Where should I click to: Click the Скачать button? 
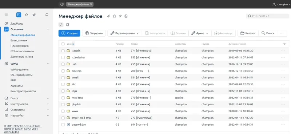[178, 33]
